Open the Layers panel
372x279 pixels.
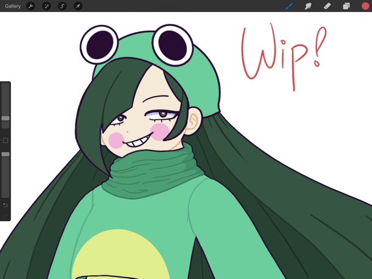[x=346, y=6]
